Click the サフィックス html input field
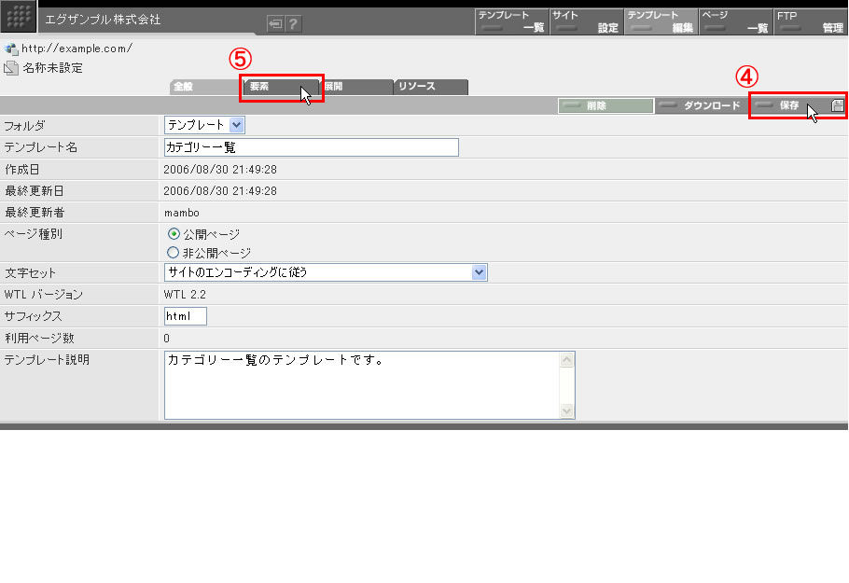This screenshot has height=583, width=849. (185, 316)
